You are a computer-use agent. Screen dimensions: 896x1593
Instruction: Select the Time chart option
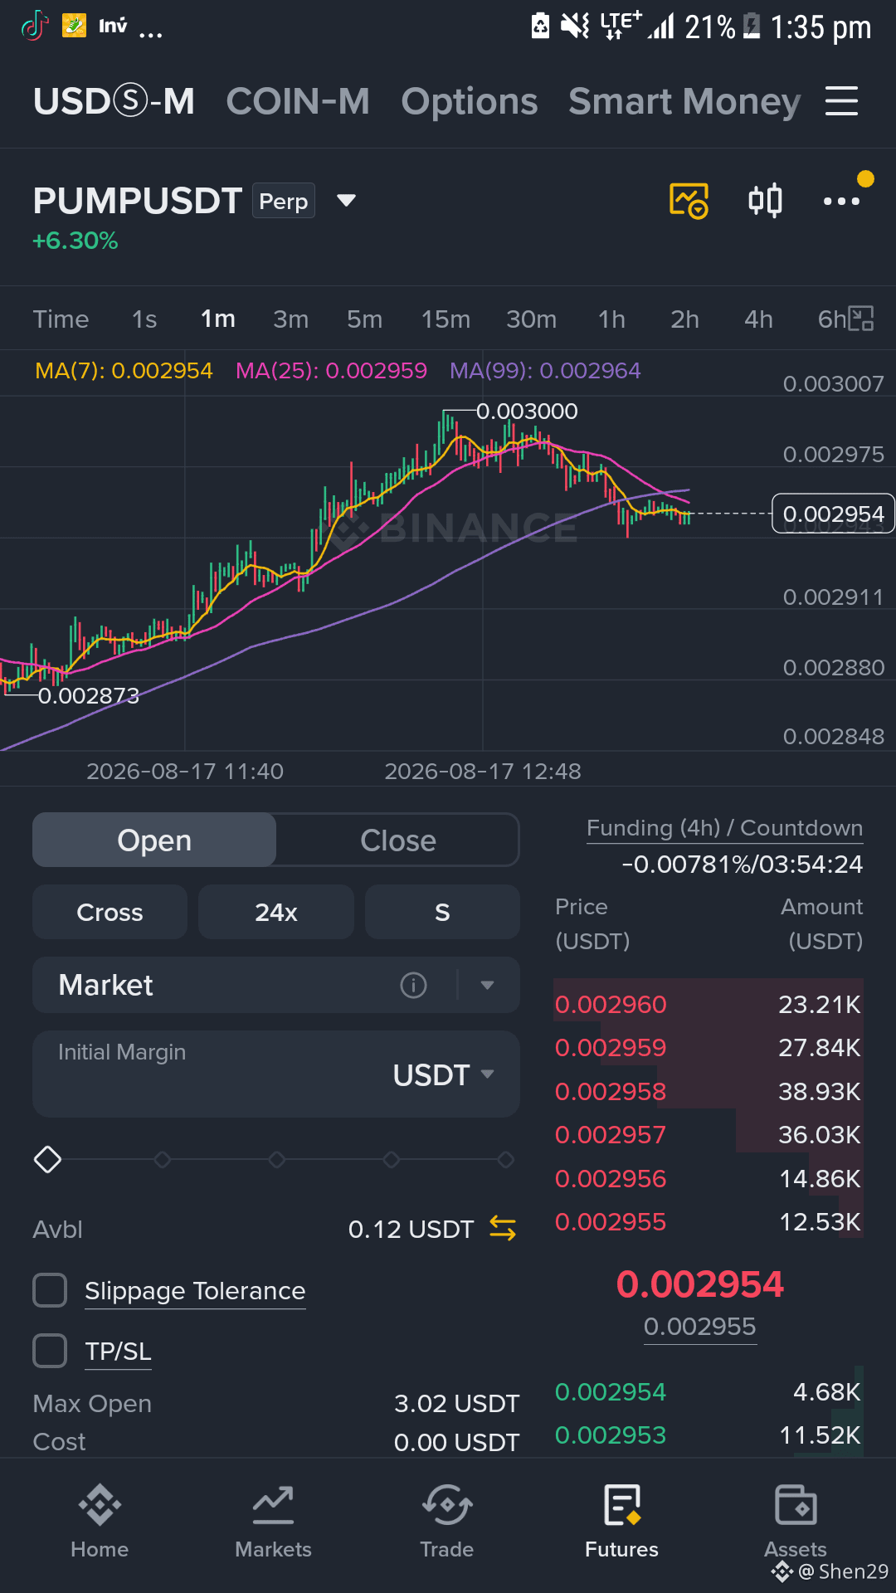(x=61, y=319)
